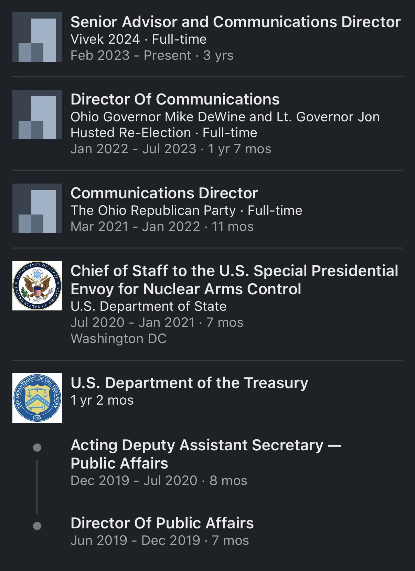Open Chief of Staff to Special Presidential Envoy
415x571 pixels.
point(234,280)
